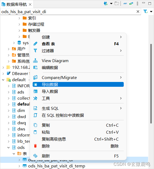This screenshot has width=154, height=169.
Task: Select the 索引 folder icon
Action: 25,18
